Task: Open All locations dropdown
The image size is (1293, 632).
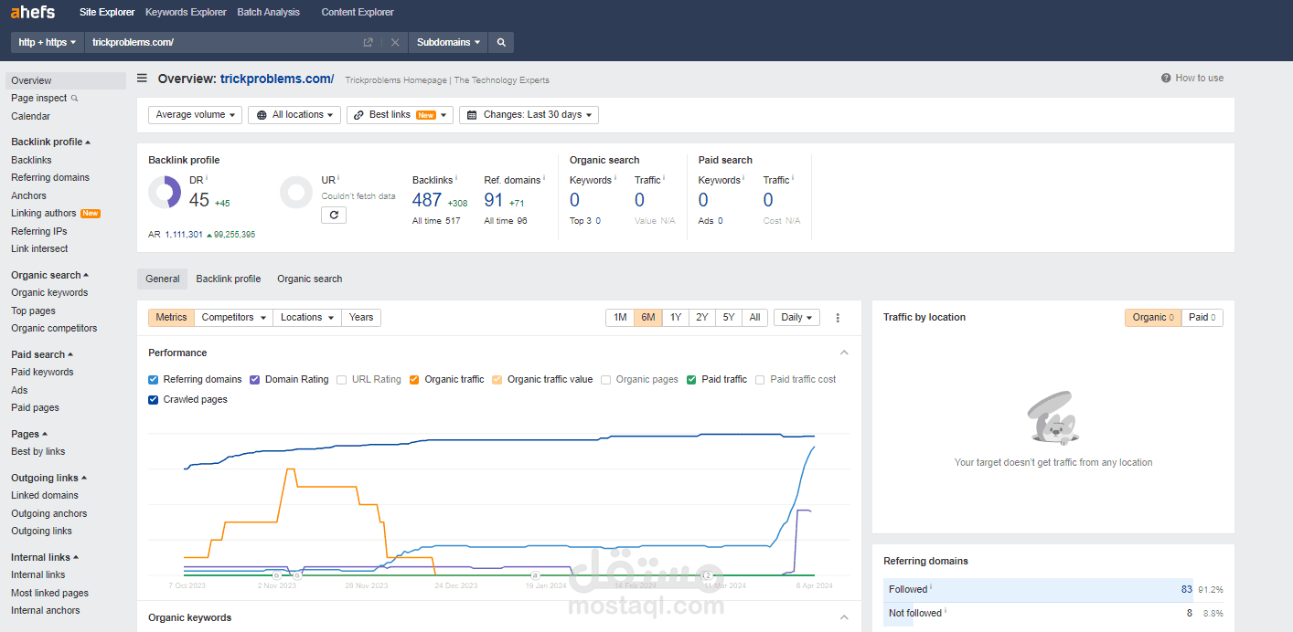Action: [294, 115]
